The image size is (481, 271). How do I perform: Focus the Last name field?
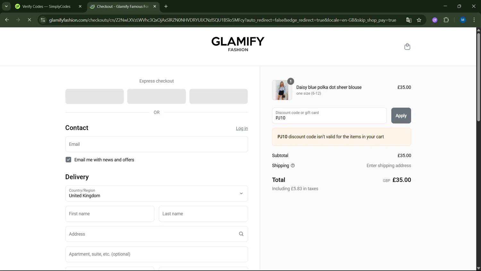203,214
